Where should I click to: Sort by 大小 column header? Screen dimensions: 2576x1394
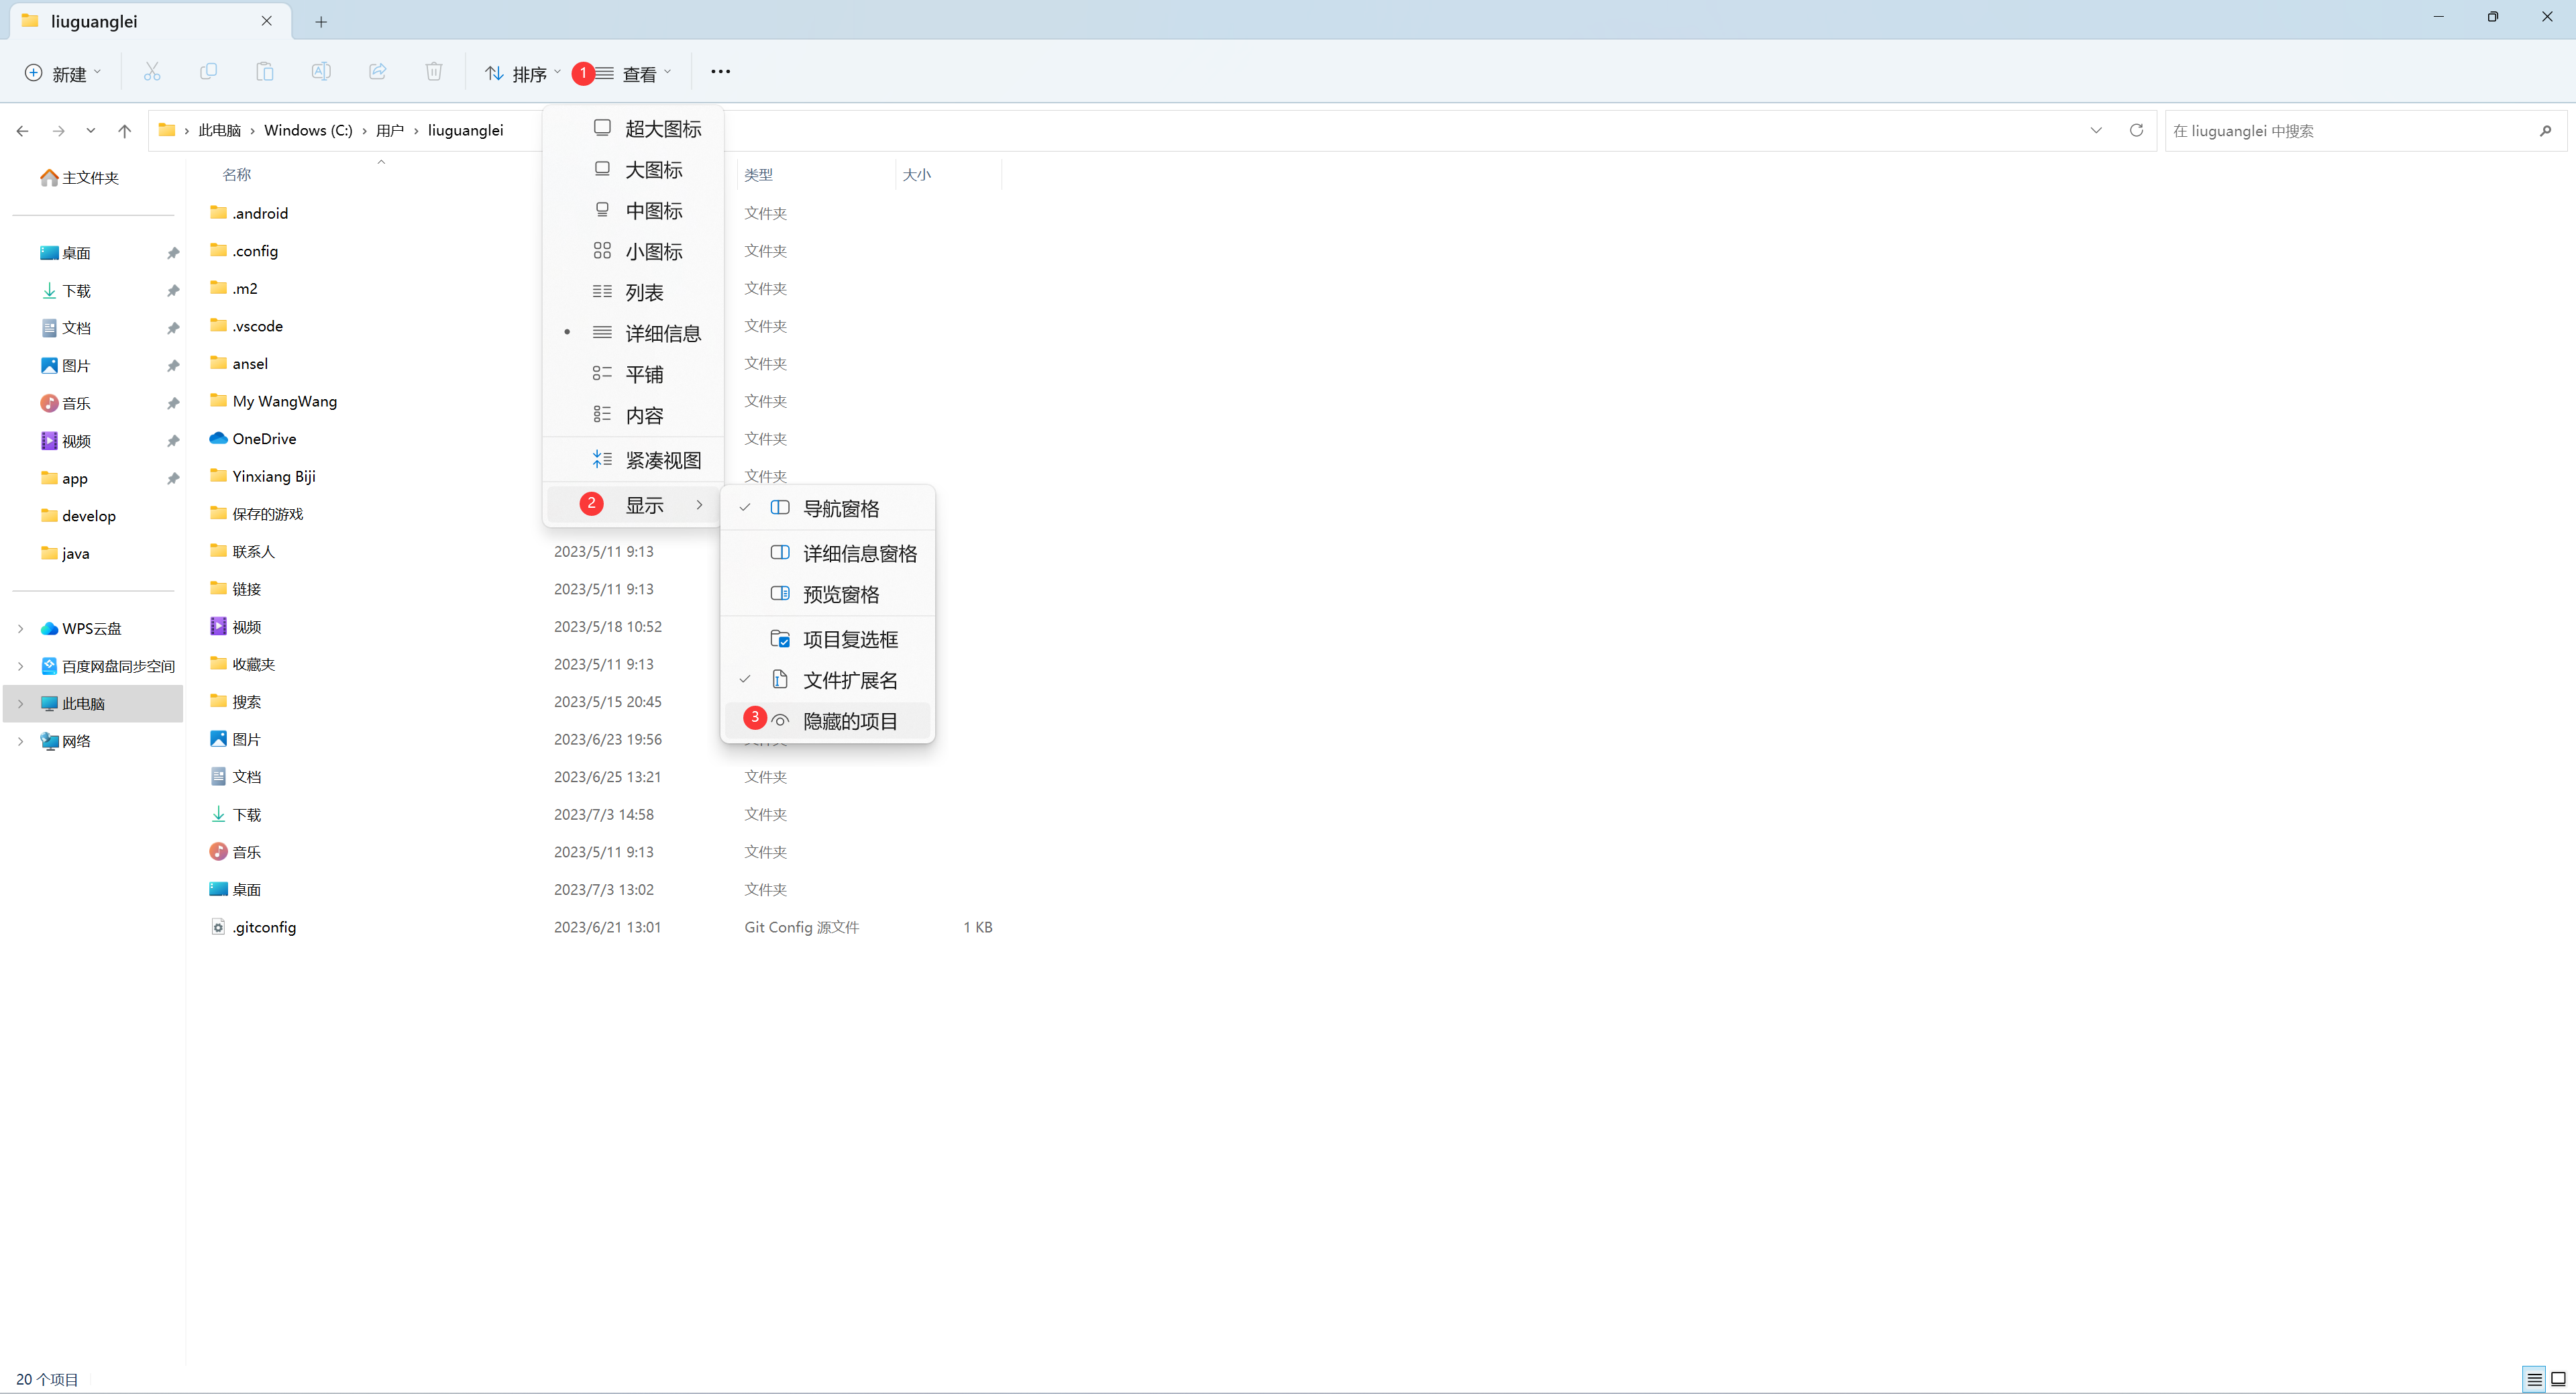coord(917,175)
